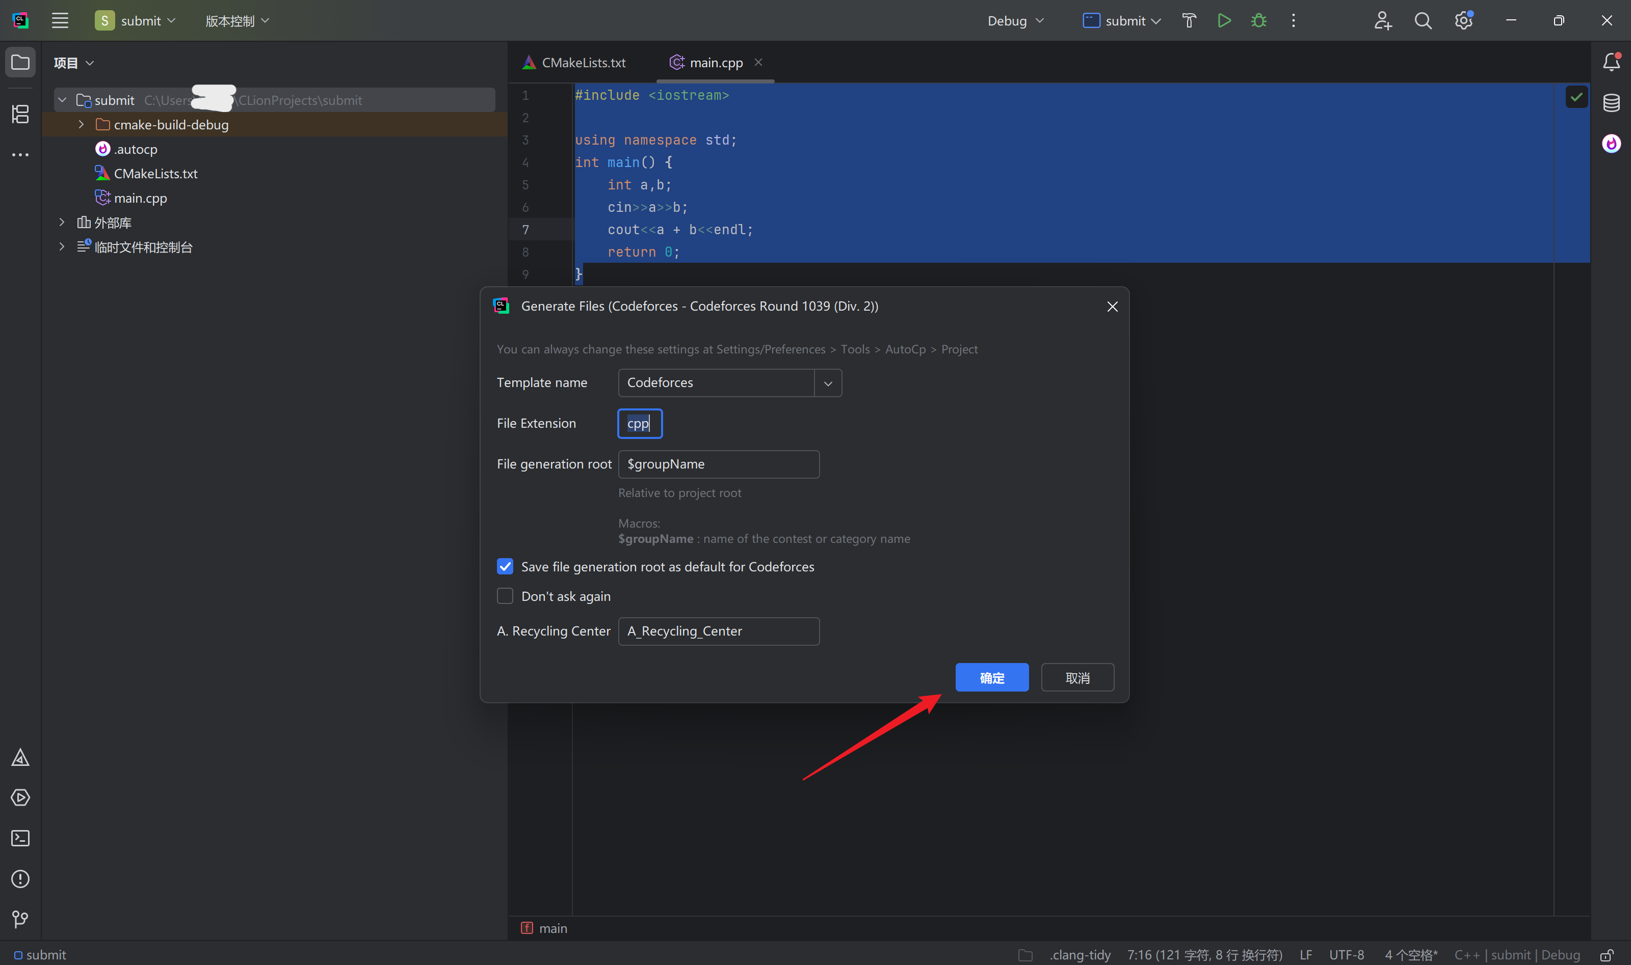The image size is (1631, 965).
Task: Open the AutoCp tool window icon
Action: coord(1611,143)
